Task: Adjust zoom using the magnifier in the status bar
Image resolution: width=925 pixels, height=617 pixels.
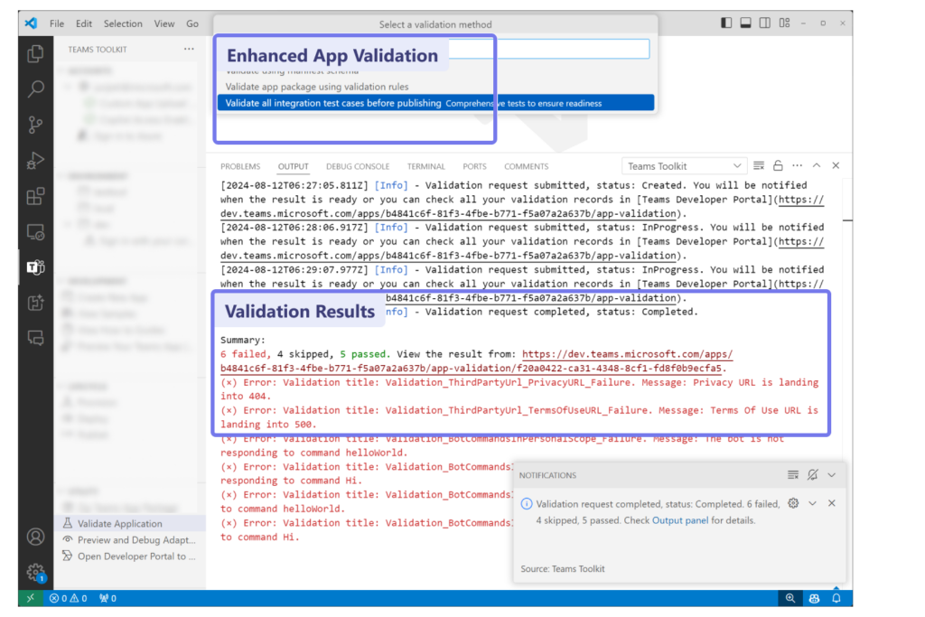Action: [790, 598]
